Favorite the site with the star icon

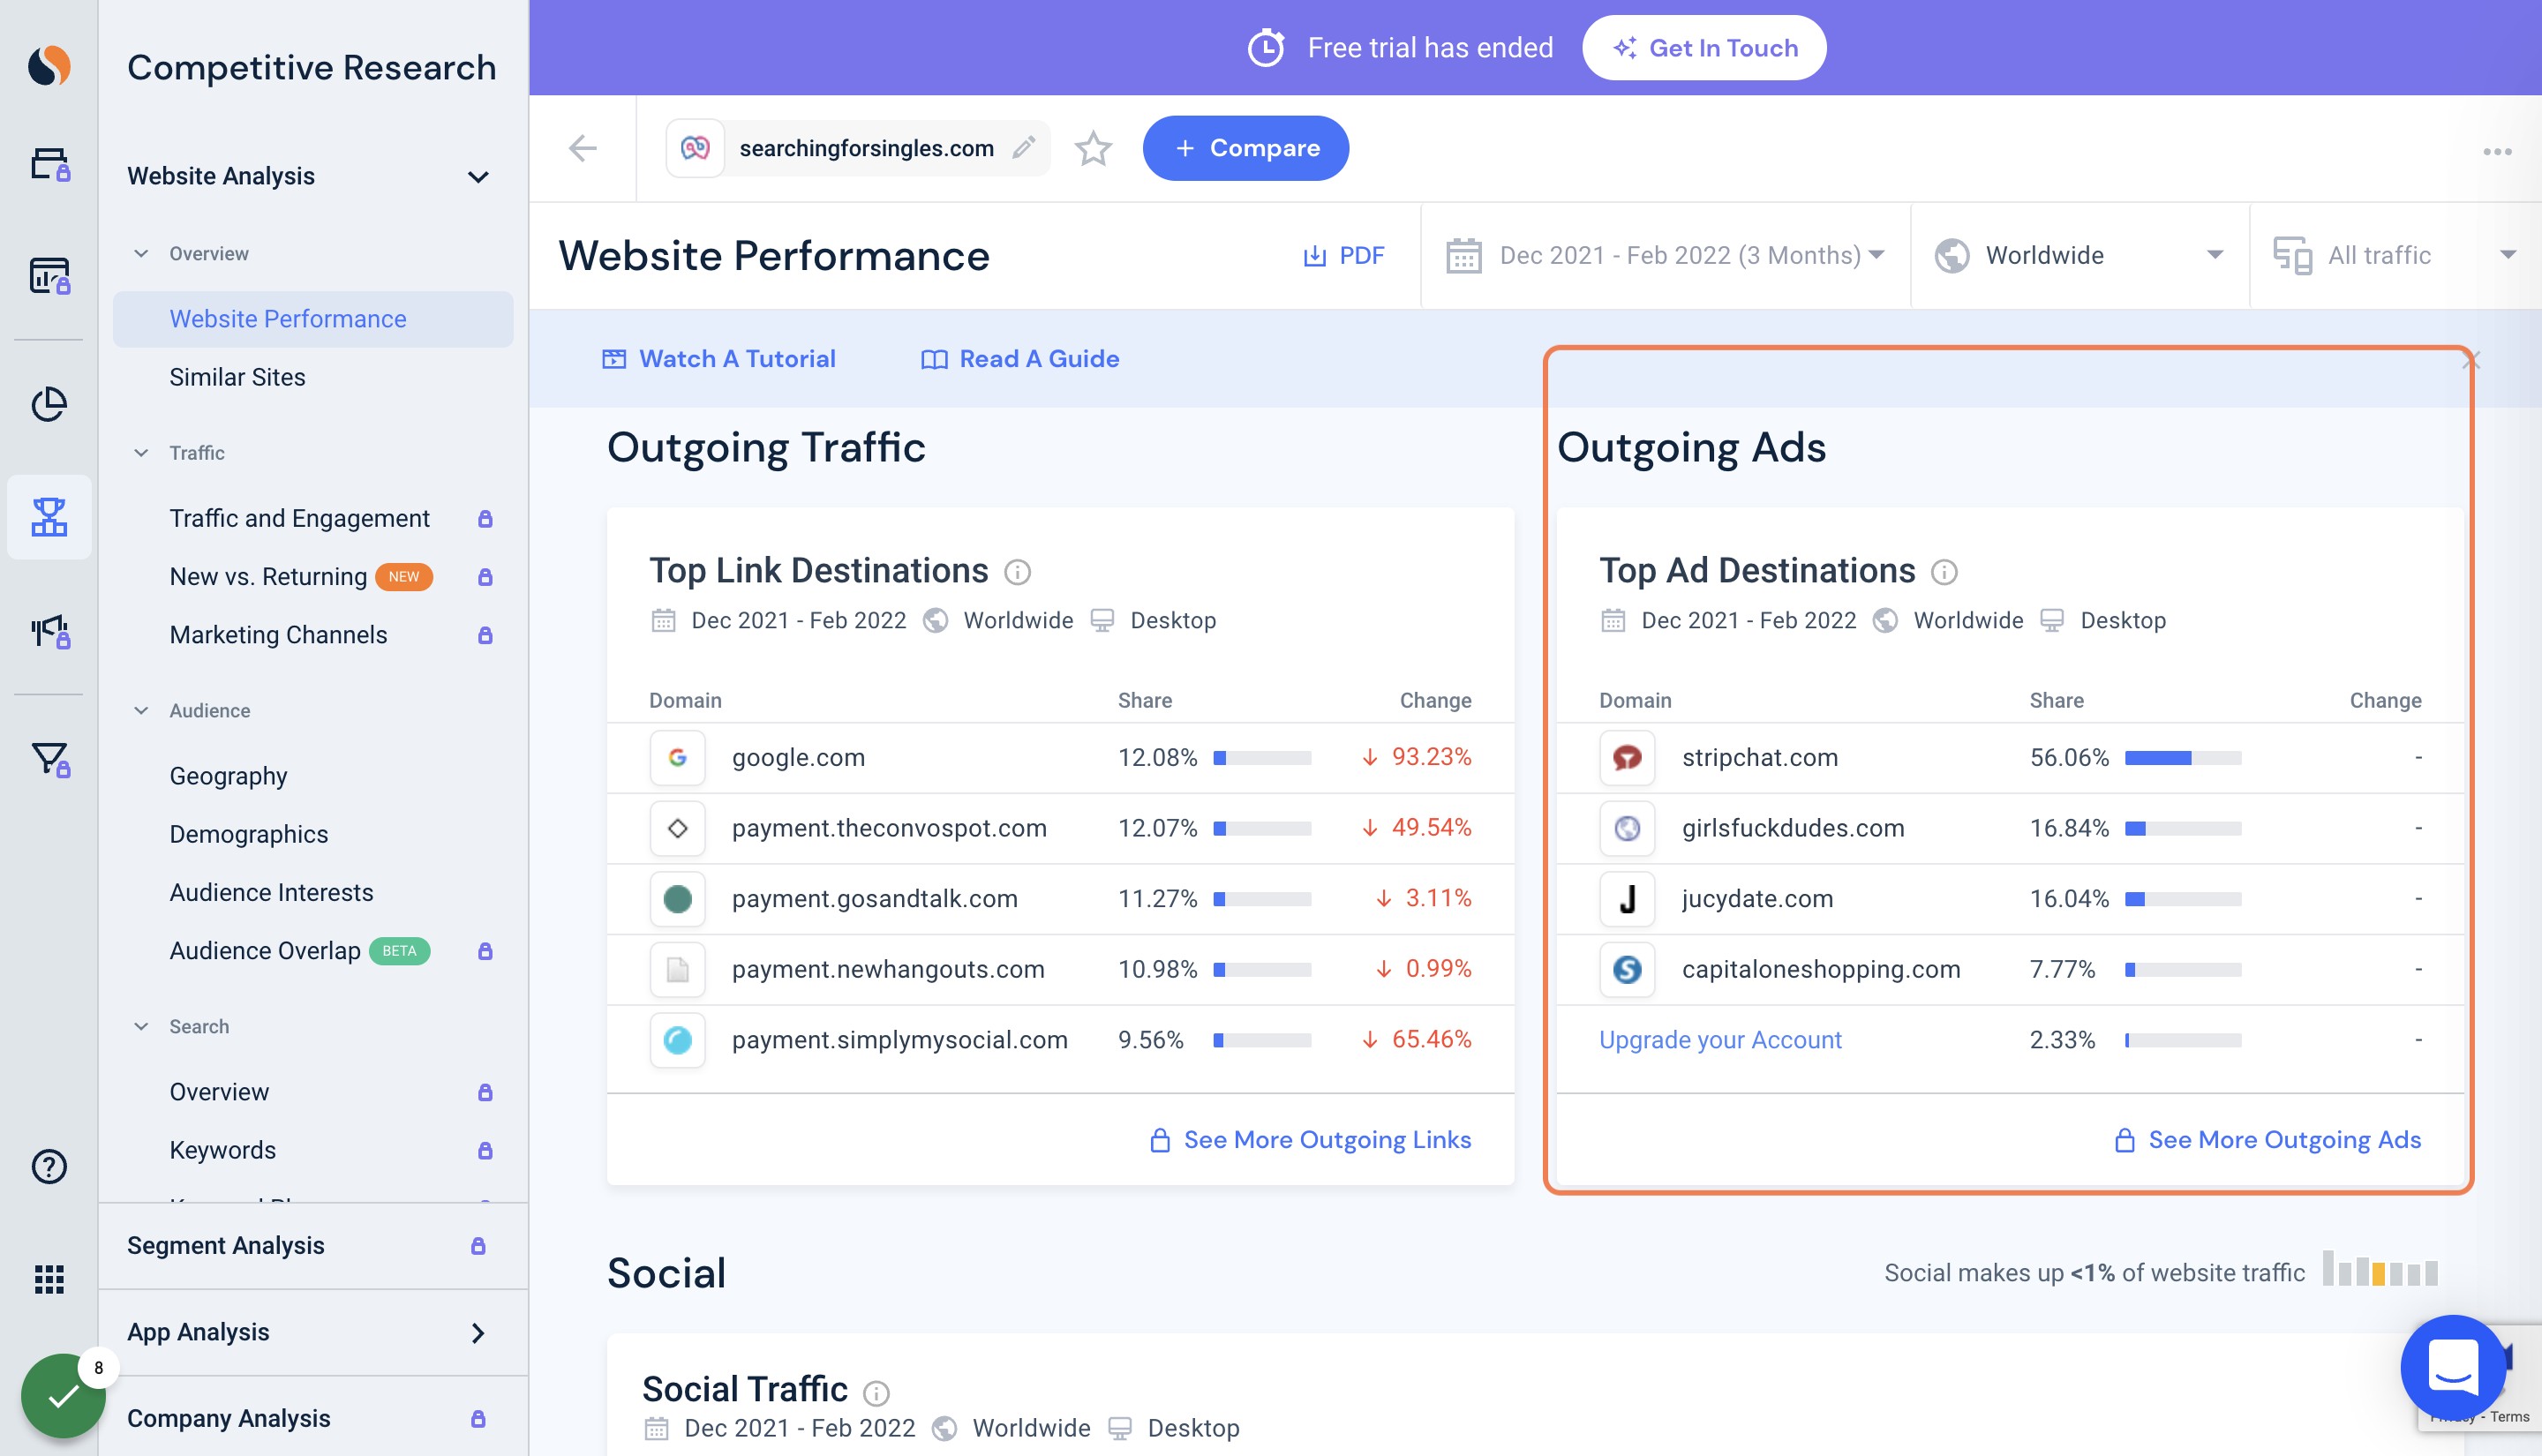[1093, 148]
